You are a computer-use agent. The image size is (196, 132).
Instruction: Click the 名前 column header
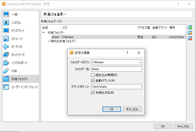pyautogui.click(x=51, y=28)
